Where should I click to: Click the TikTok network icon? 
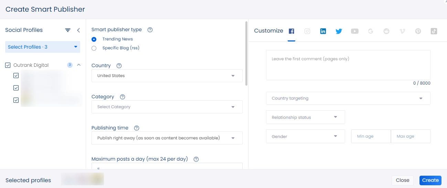(434, 31)
